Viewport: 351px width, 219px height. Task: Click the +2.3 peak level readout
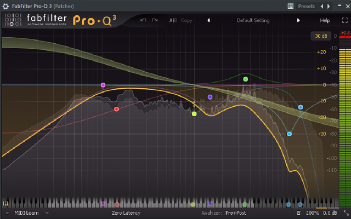coord(345,33)
